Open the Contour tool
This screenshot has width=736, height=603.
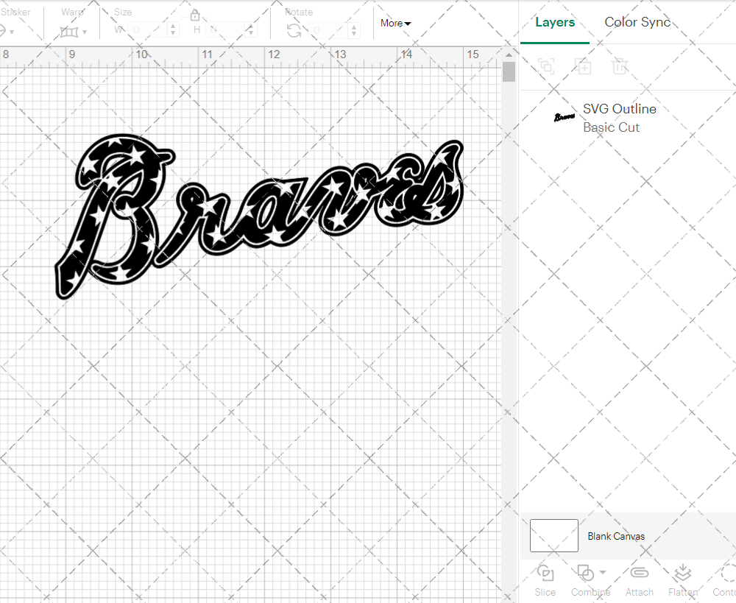[x=724, y=581]
